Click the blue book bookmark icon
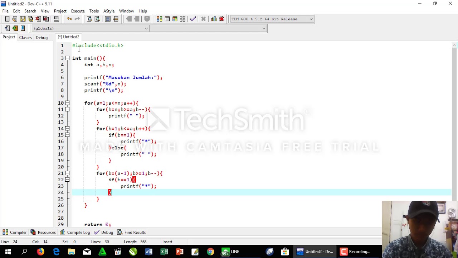 (x=23, y=28)
